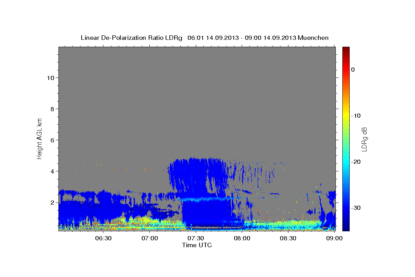Click the 09:00 time tick label
The height and width of the screenshot is (277, 415).
click(x=334, y=238)
